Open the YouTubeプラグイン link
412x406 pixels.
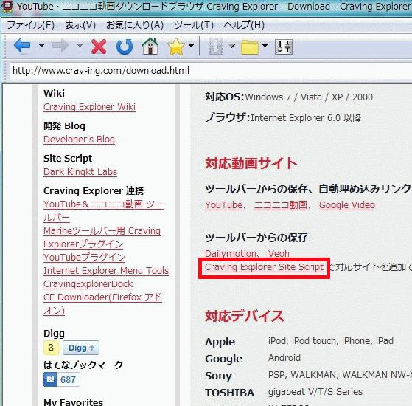84,257
